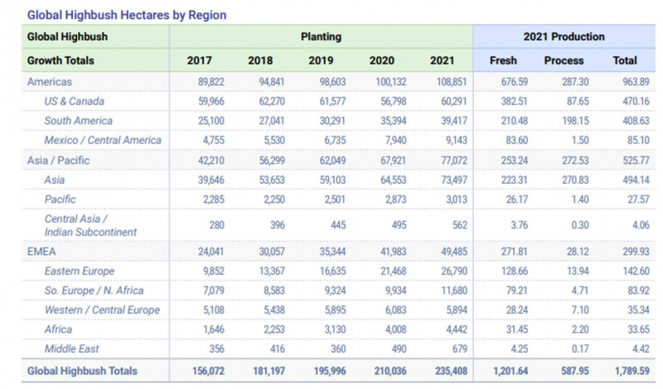Click So. Europe 2017 value '7,079'
Screen dimensions: 663x389
(214, 291)
